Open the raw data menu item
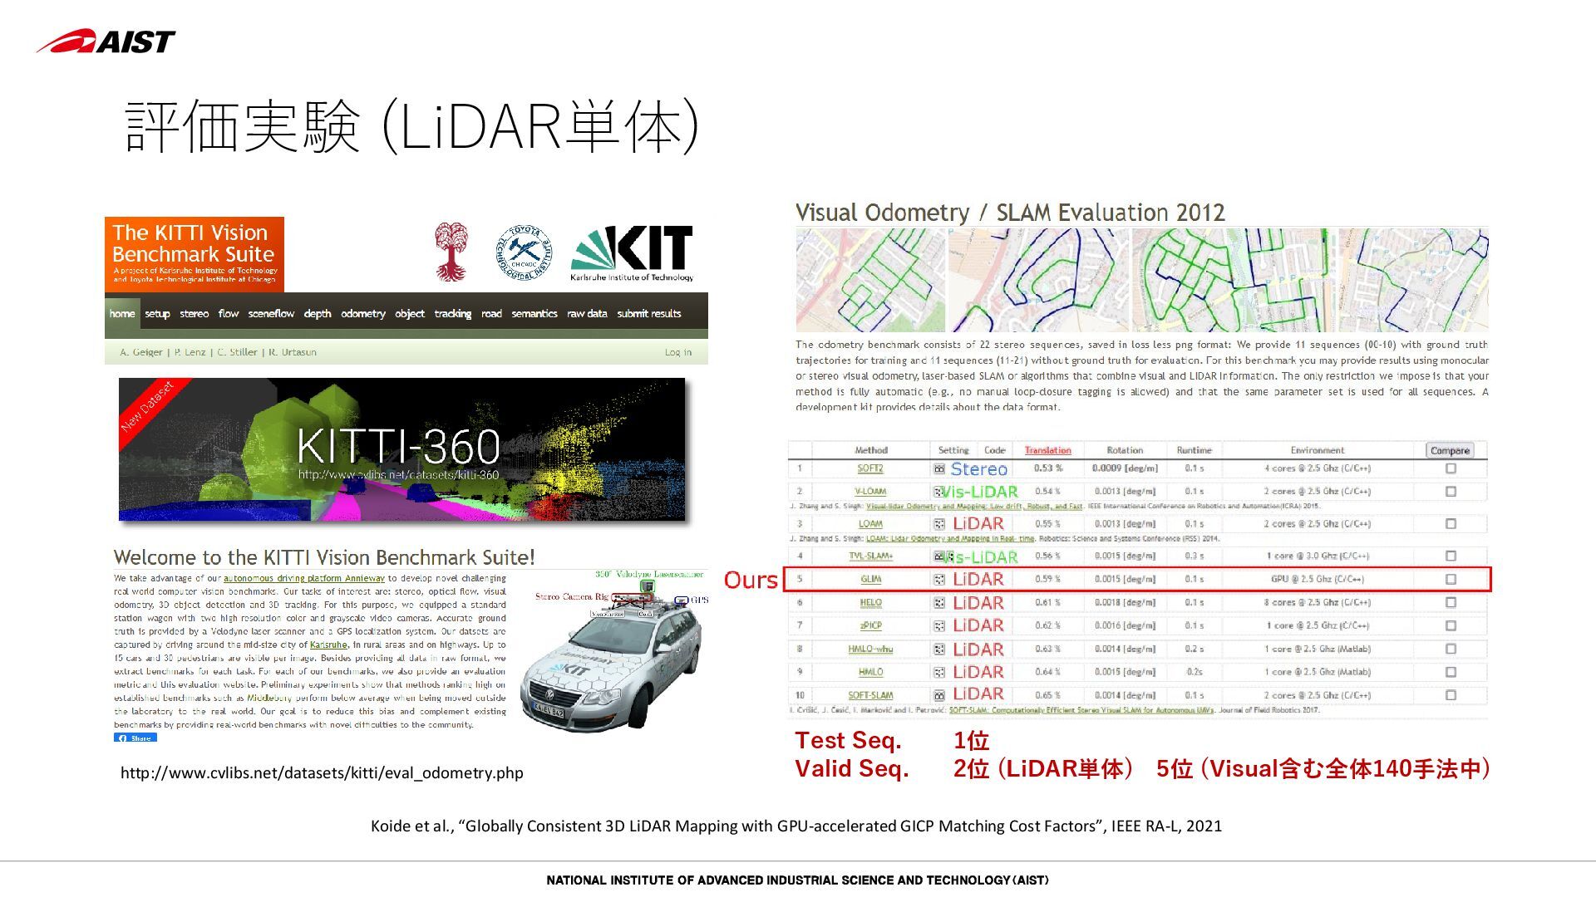The height and width of the screenshot is (897, 1596). pos(587,314)
